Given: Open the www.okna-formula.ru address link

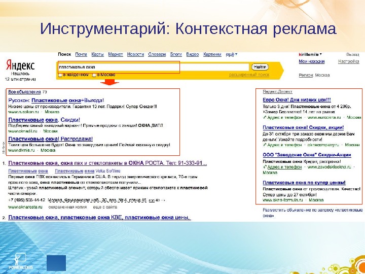Looking at the screenshot, I should point(283,200).
